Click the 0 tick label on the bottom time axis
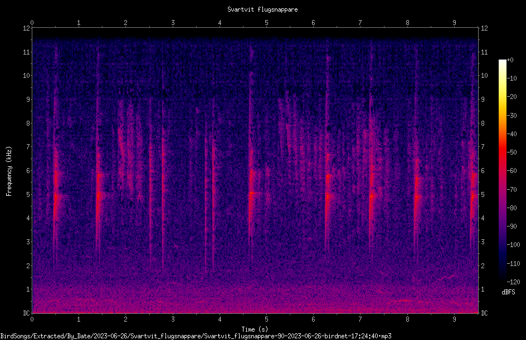The image size is (526, 340). (32, 319)
